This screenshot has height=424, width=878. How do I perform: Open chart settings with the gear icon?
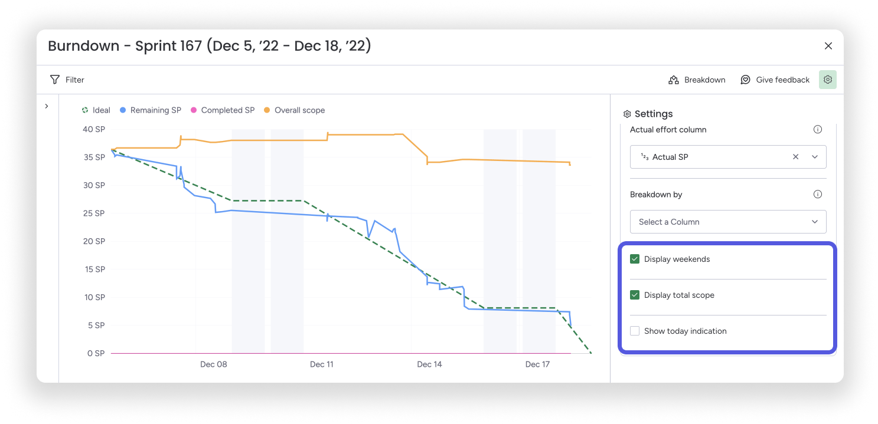coord(827,80)
